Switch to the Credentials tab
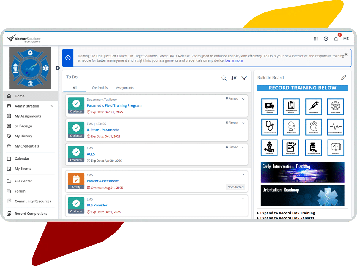Viewport: 357px width, 266px height. (x=99, y=88)
